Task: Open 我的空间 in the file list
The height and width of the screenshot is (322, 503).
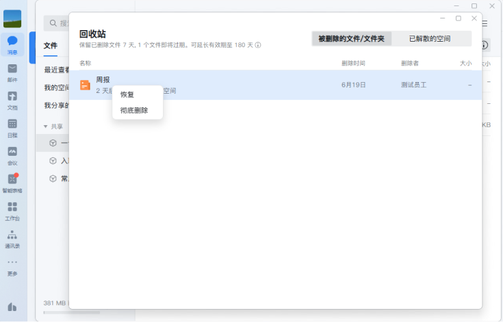Action: [57, 88]
